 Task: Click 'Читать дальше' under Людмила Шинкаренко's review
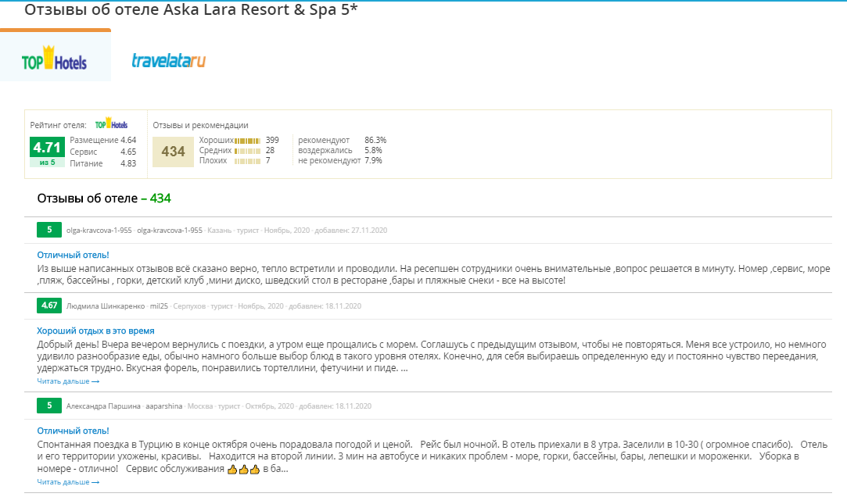pos(68,381)
